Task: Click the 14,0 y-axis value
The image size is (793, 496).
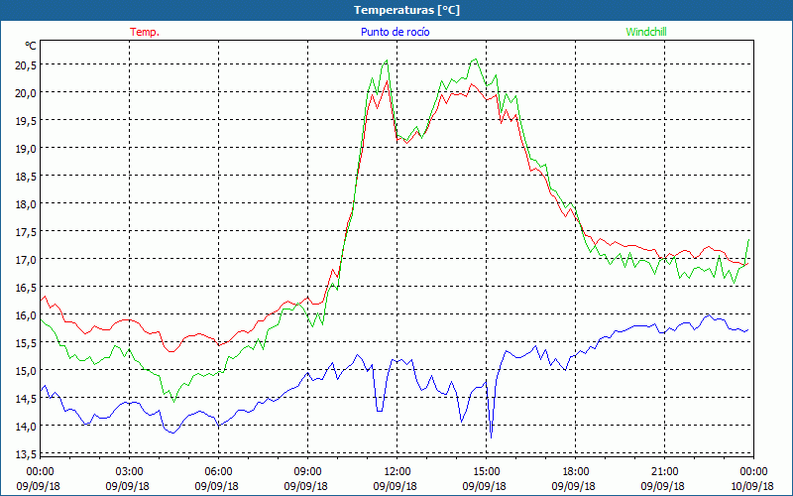Action: (x=27, y=427)
